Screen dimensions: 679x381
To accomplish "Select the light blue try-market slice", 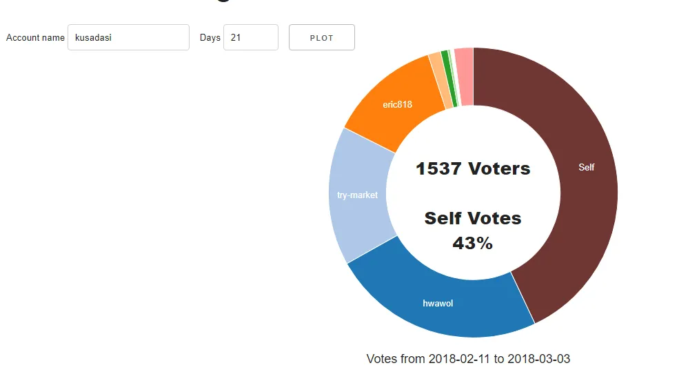I will pos(358,195).
